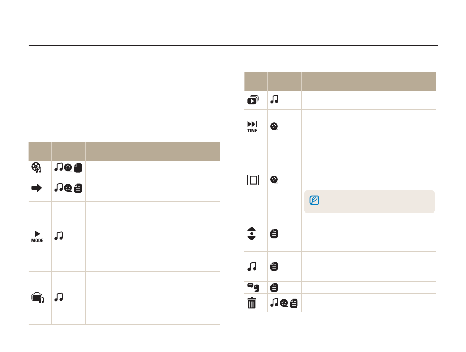The height and width of the screenshot is (352, 466).
Task: Click the document icon beside the scroll arrows
Action: (x=274, y=234)
